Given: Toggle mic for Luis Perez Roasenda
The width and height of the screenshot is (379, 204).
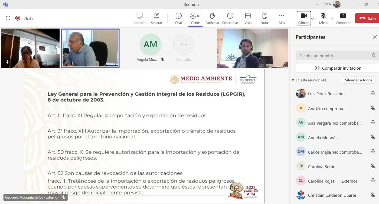Looking at the screenshot, I should (x=373, y=93).
